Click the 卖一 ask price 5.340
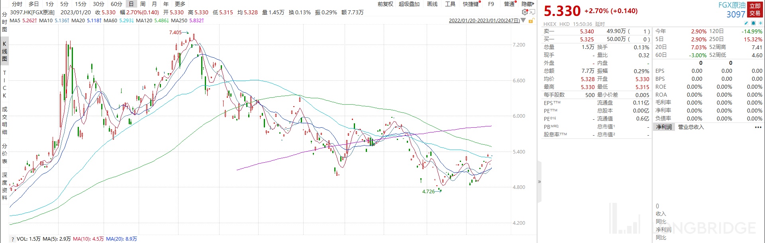This screenshot has height=243, width=765. [587, 31]
